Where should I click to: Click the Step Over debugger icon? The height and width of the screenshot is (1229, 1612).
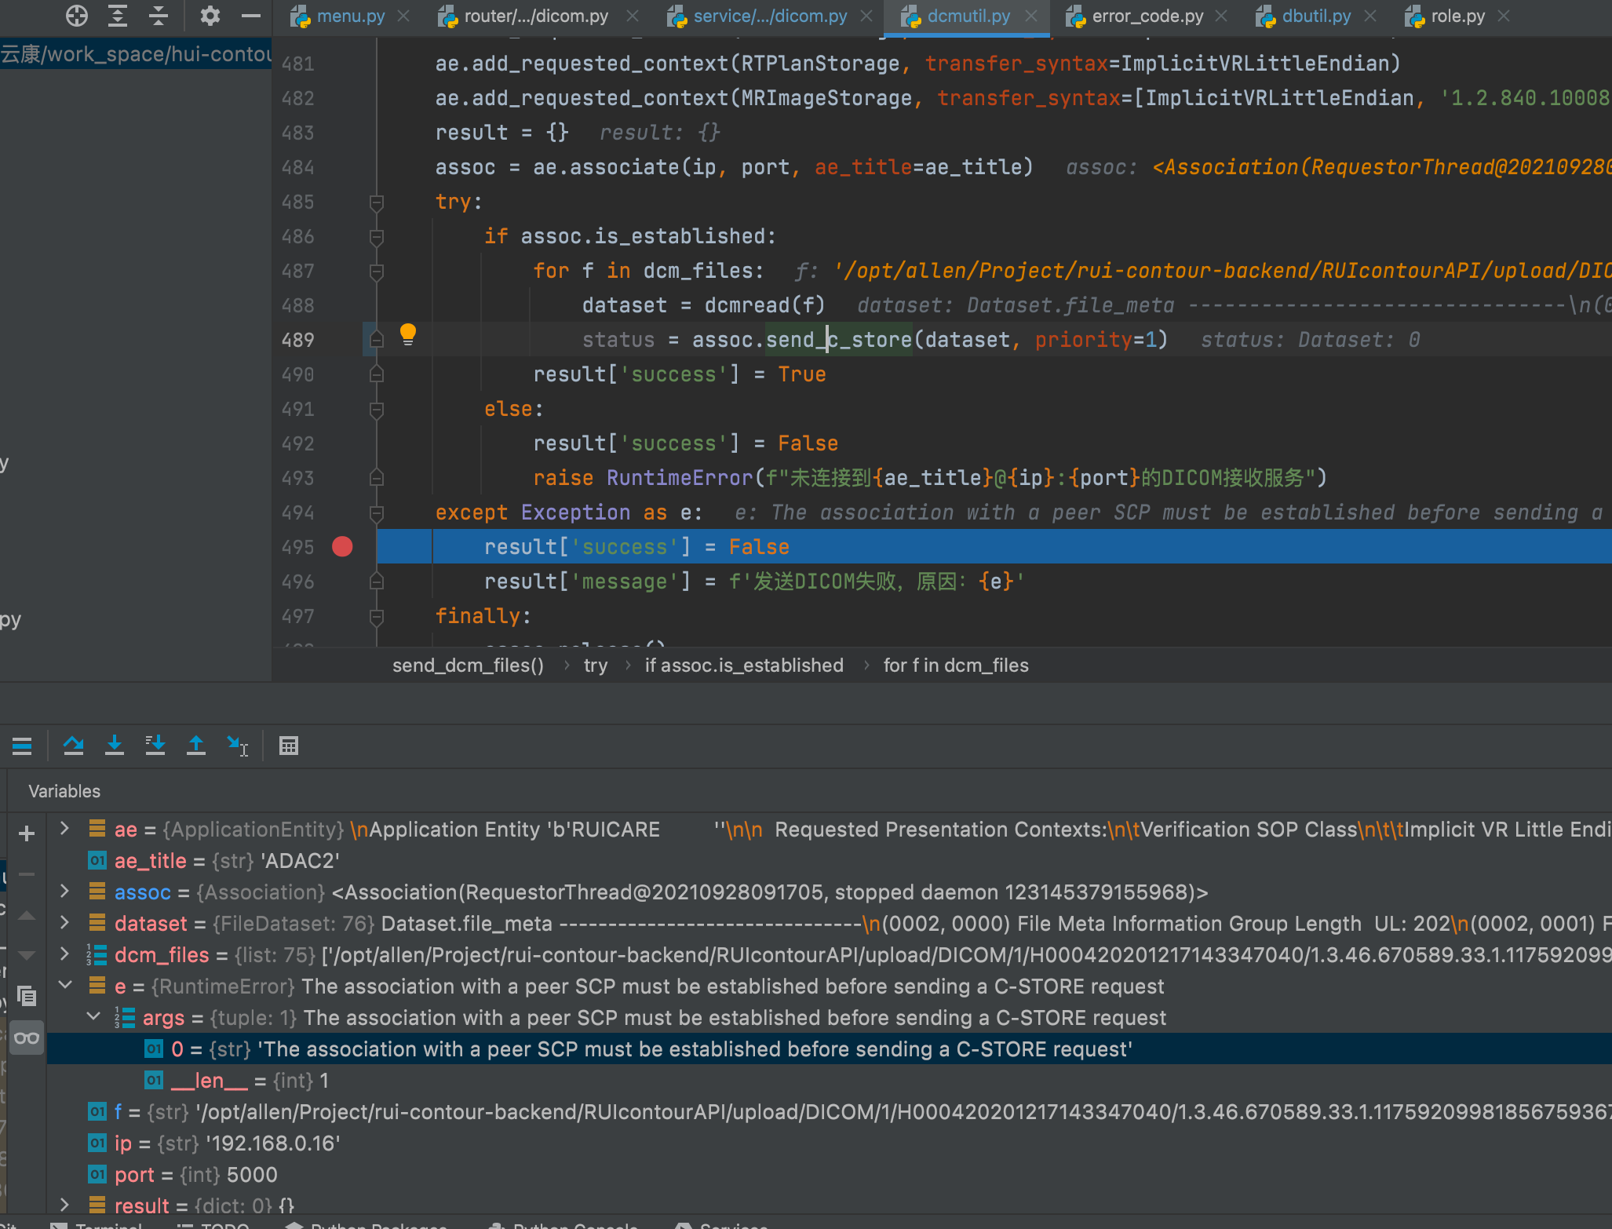[74, 745]
